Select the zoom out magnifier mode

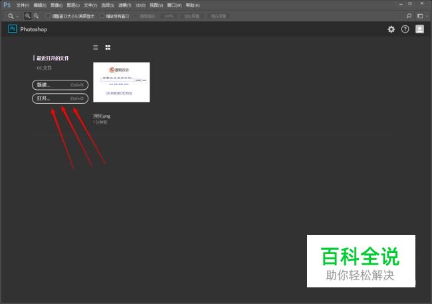tap(36, 16)
